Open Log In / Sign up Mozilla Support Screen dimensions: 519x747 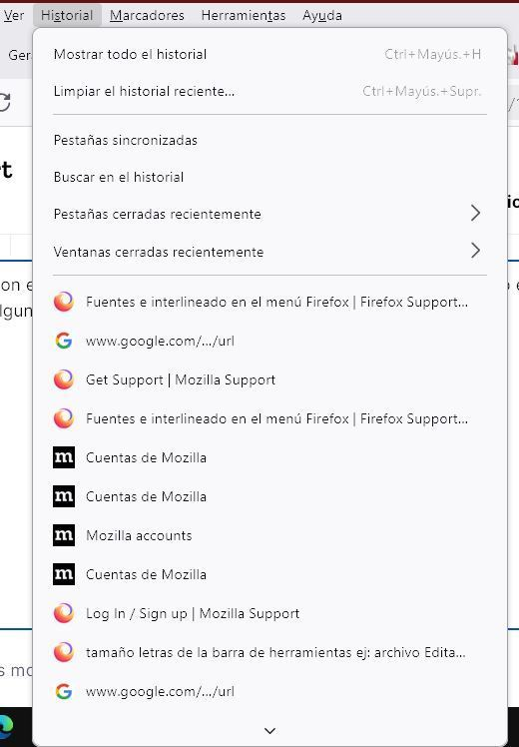(269, 613)
